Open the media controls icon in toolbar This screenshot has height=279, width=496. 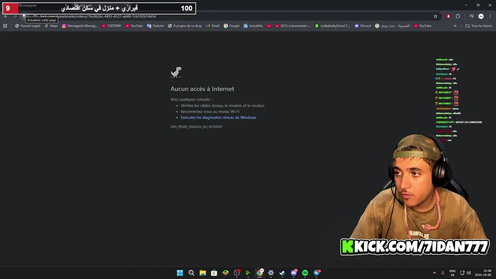(x=472, y=16)
